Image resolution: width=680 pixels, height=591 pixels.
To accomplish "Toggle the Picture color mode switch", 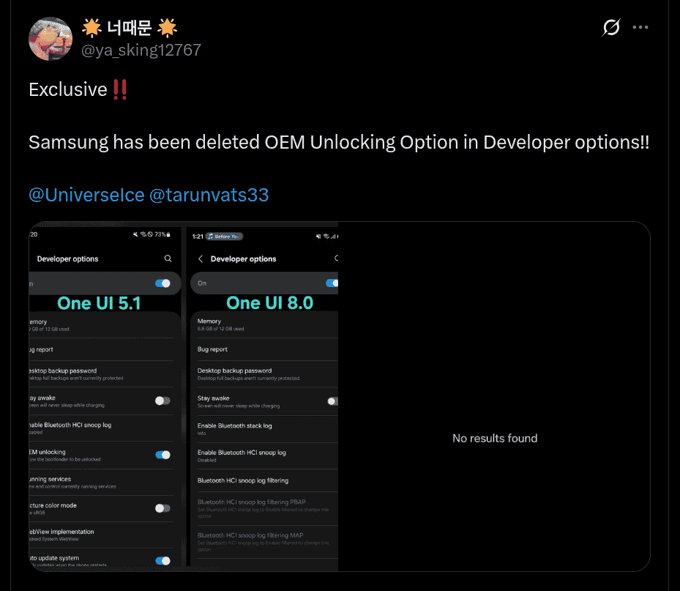I will tap(162, 508).
